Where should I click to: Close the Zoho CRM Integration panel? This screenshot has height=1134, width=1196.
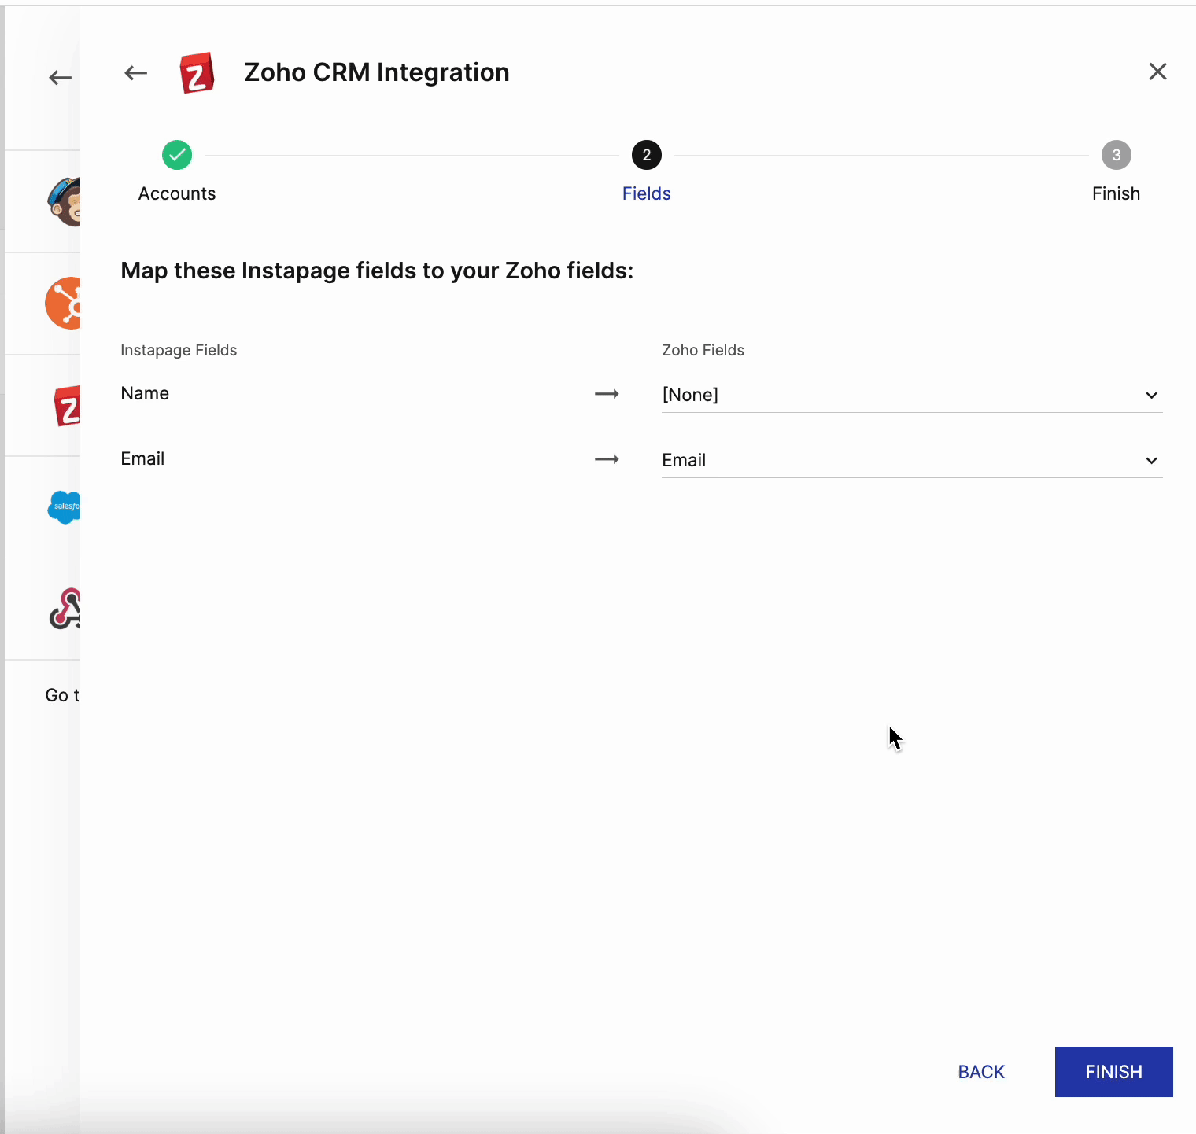pos(1157,72)
